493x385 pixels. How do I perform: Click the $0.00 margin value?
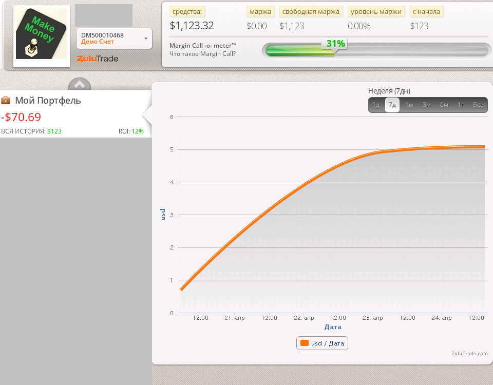(257, 26)
